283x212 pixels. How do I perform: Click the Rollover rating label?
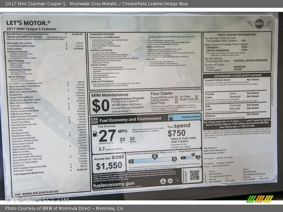210,116
